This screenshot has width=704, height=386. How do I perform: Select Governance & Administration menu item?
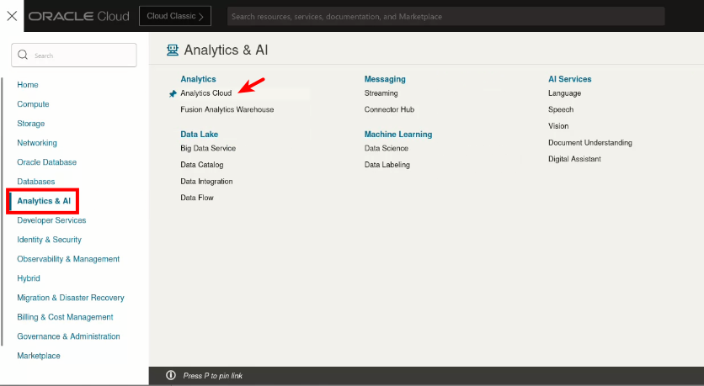pyautogui.click(x=68, y=336)
